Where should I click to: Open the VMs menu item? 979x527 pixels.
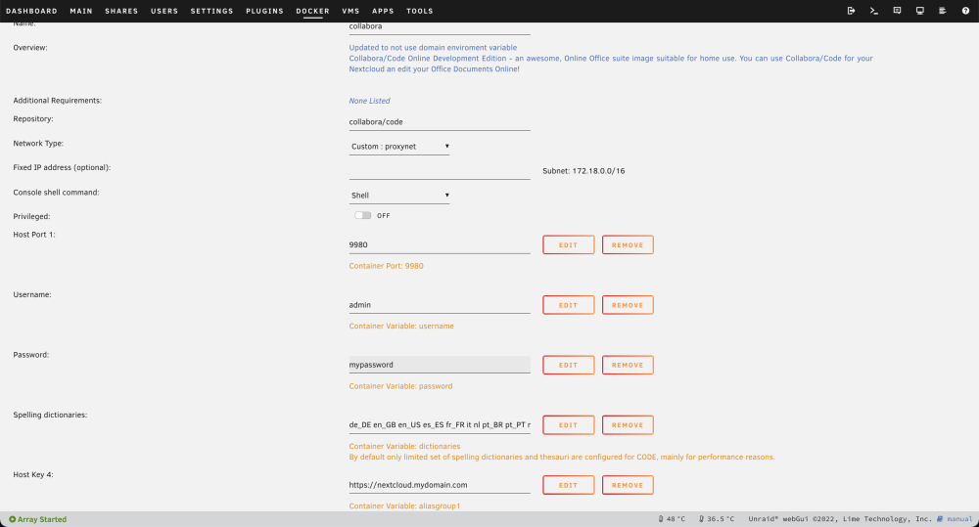350,11
